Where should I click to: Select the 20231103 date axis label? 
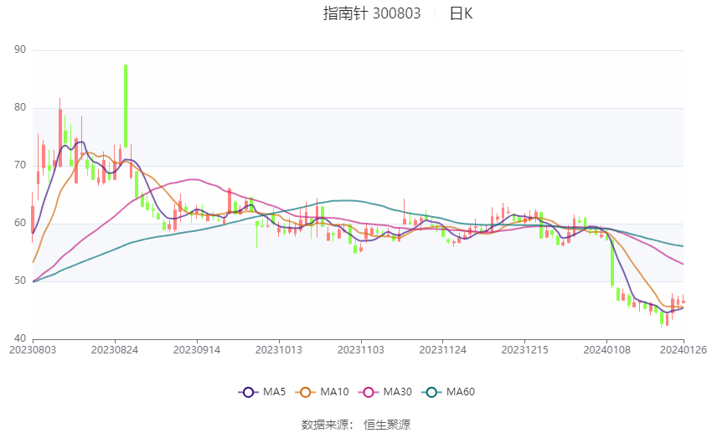[x=361, y=350]
